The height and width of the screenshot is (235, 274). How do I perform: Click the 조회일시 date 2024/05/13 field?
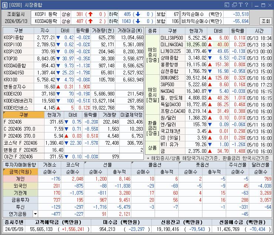(x=16, y=21)
